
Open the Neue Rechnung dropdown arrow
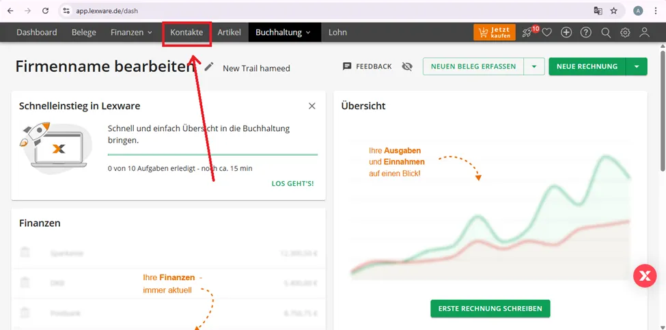point(636,67)
